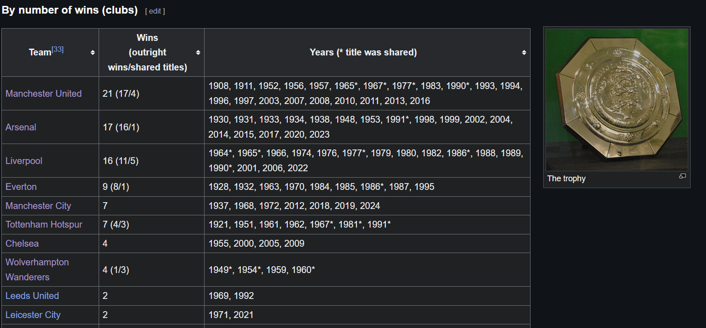706x328 pixels.
Task: Click 'The trophy' image caption
Action: tap(566, 179)
